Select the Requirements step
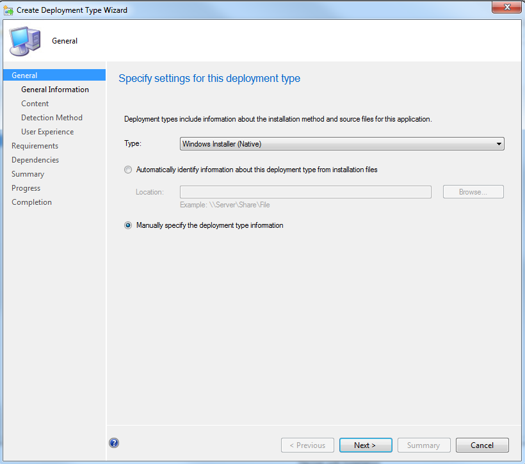 point(35,145)
